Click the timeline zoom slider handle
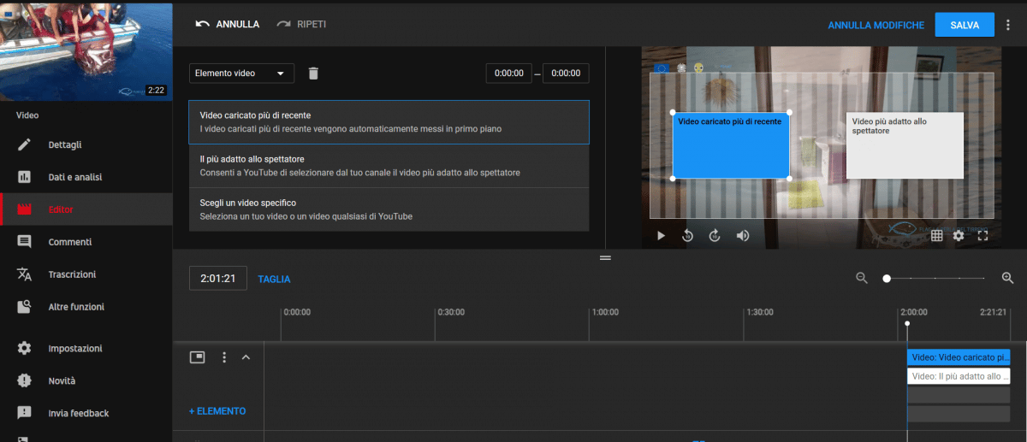Viewport: 1027px width, 442px height. 887,278
